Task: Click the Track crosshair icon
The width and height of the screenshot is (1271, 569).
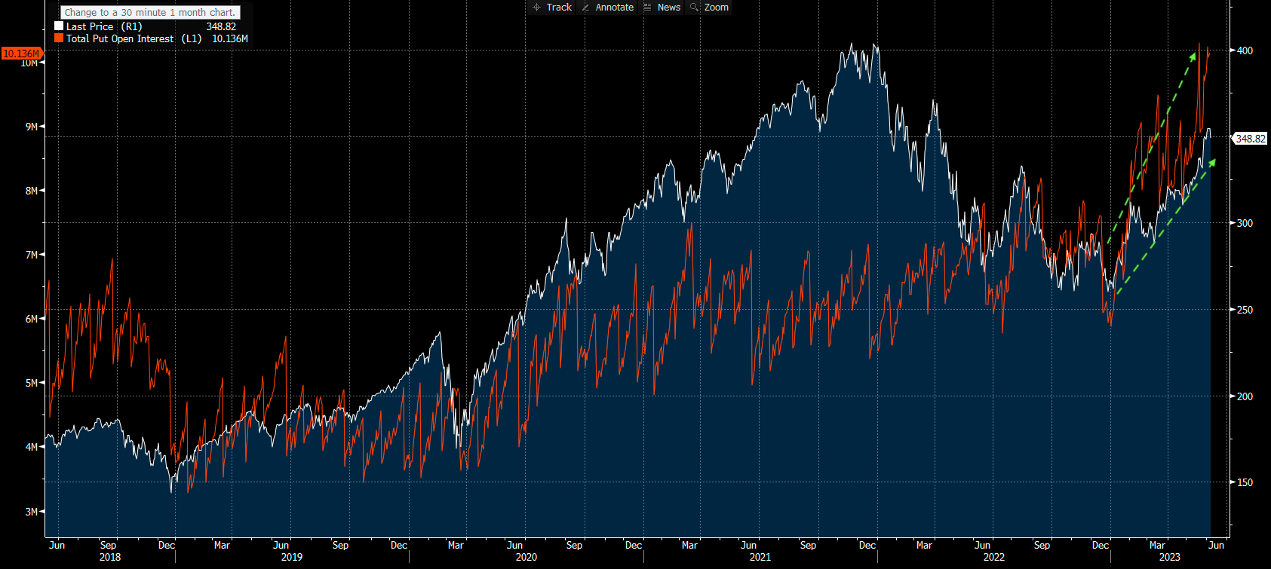Action: click(x=536, y=8)
